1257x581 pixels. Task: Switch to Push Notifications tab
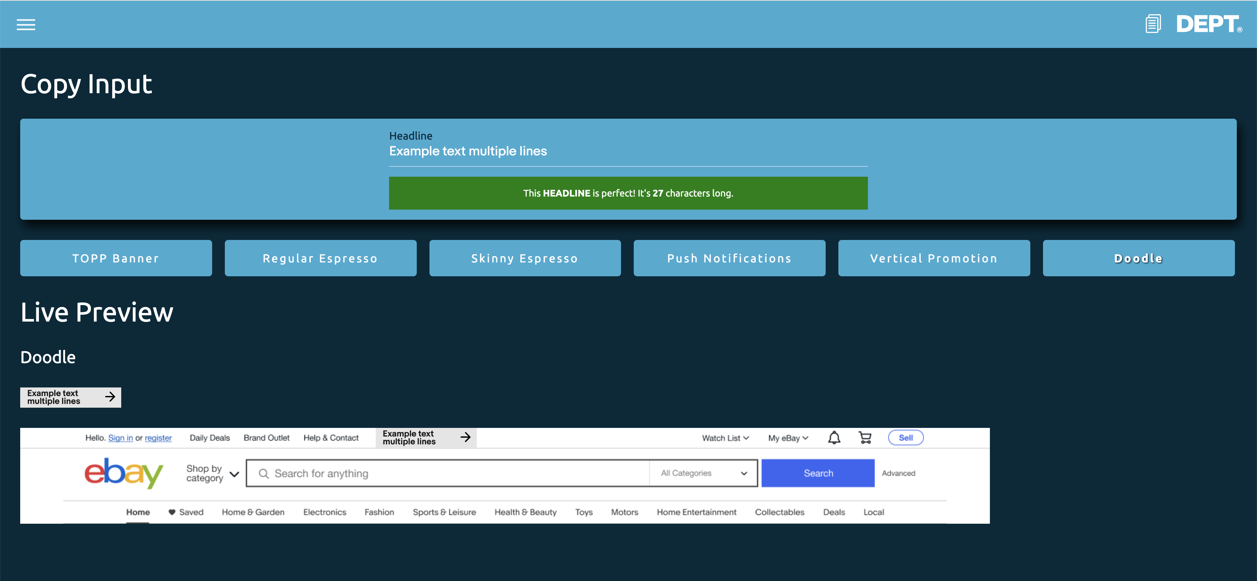point(729,258)
